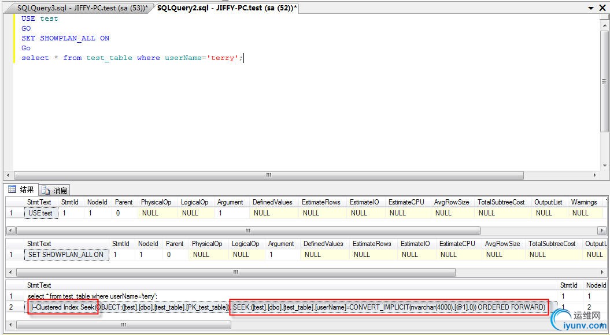Image resolution: width=610 pixels, height=335 pixels.
Task: Open the 消息 messages tab
Action: (55, 190)
